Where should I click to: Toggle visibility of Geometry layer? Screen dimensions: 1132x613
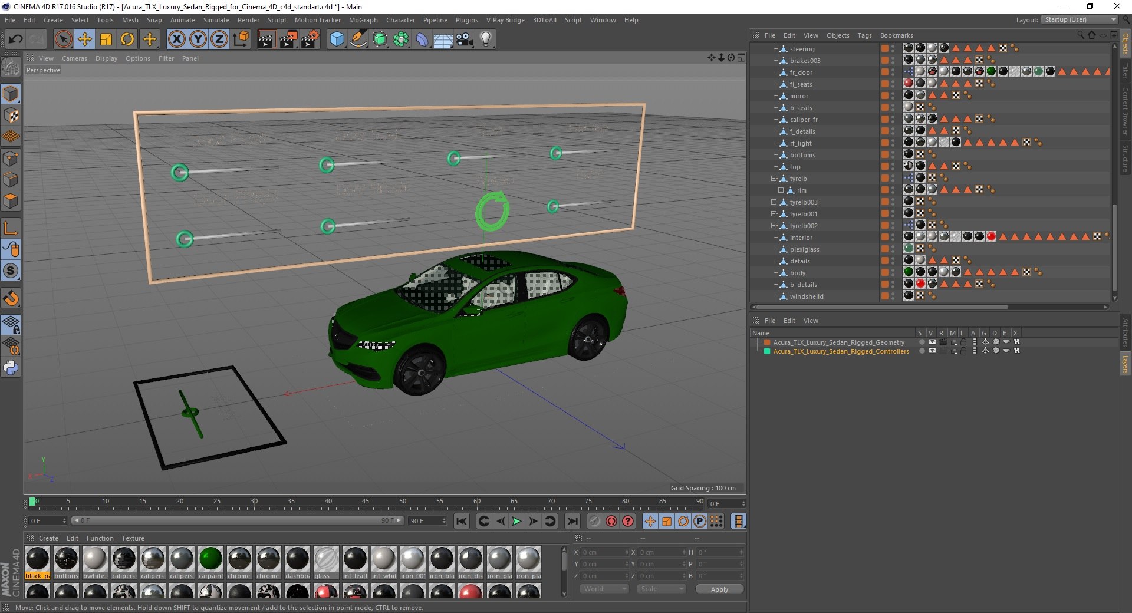pyautogui.click(x=932, y=342)
